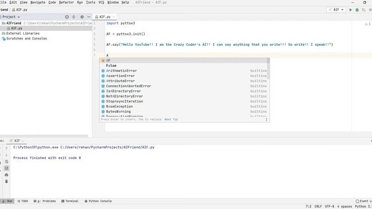Image resolution: width=372 pixels, height=209 pixels.
Task: Open the Navigate menu
Action: pyautogui.click(x=38, y=2)
